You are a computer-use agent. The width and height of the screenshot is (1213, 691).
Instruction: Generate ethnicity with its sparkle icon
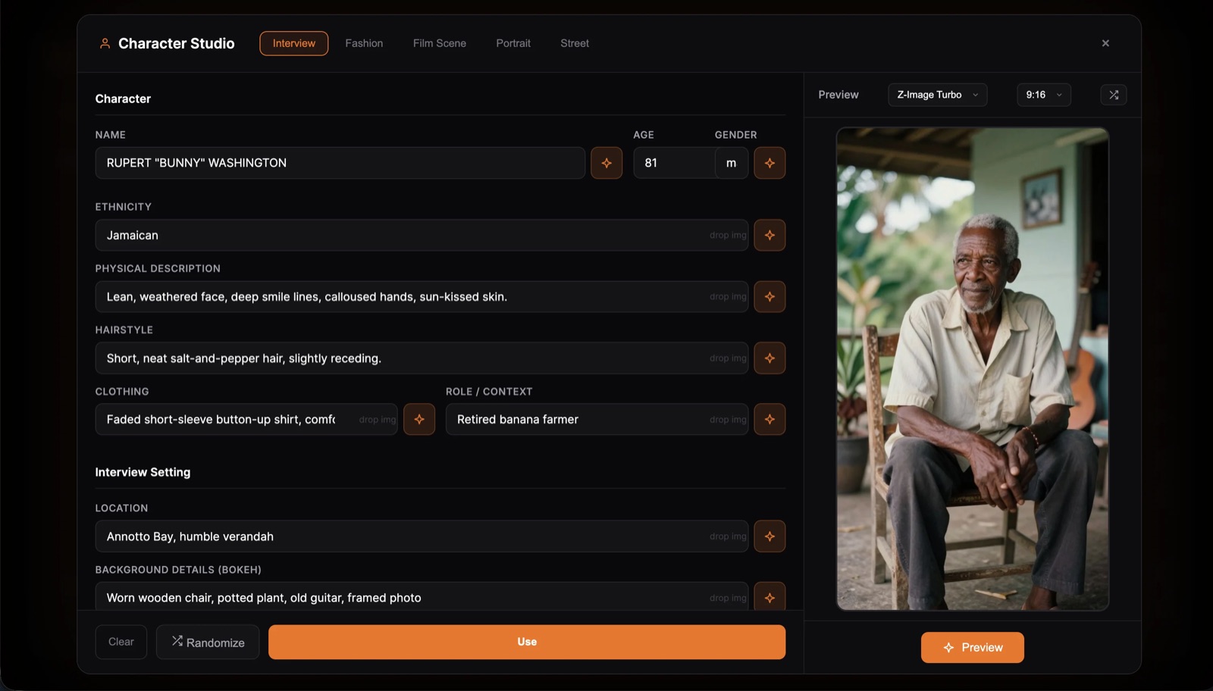point(769,235)
